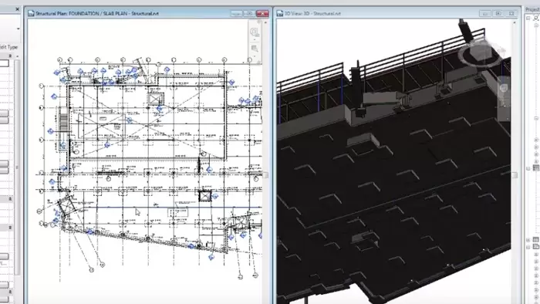Image resolution: width=540 pixels, height=304 pixels.
Task: Minimize the Structural Plan view window
Action: (x=237, y=13)
